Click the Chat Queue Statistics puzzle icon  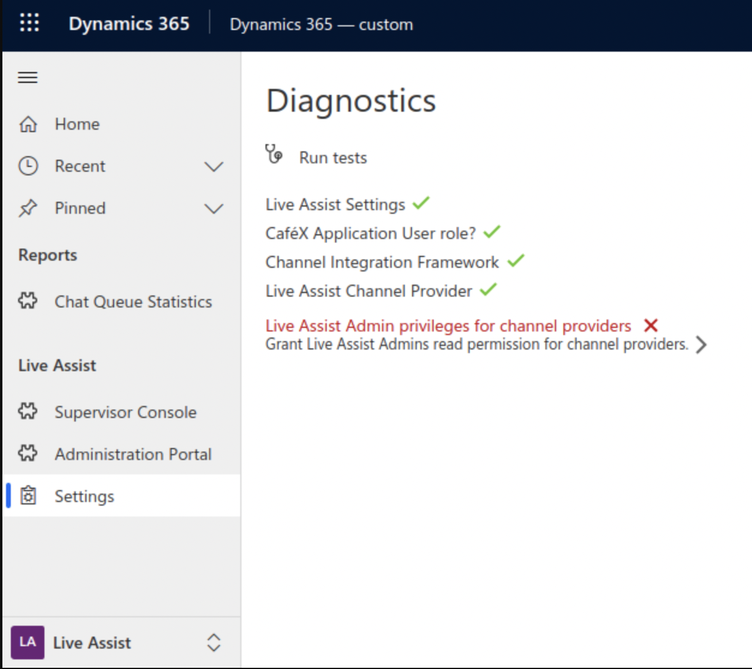point(28,301)
